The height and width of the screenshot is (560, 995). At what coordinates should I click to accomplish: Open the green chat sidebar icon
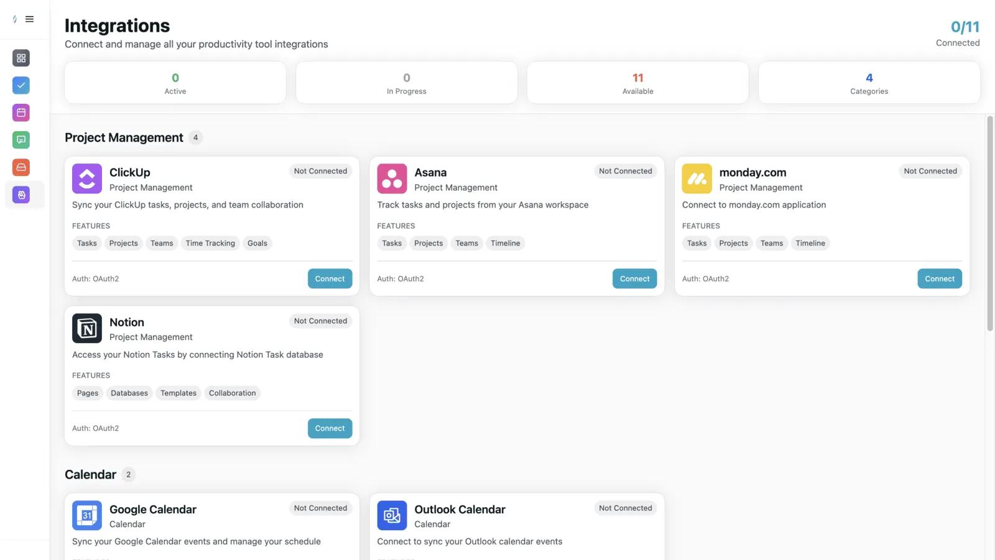[21, 140]
